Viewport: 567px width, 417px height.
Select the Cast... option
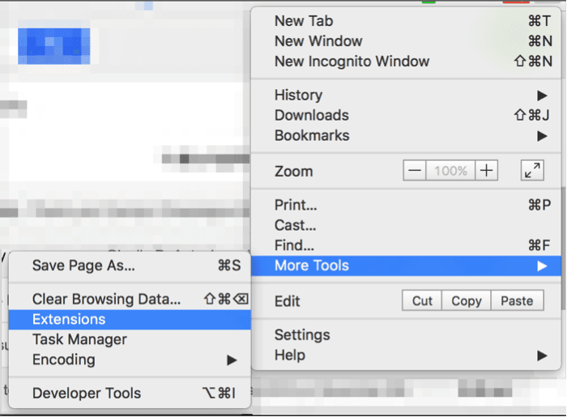click(x=295, y=226)
